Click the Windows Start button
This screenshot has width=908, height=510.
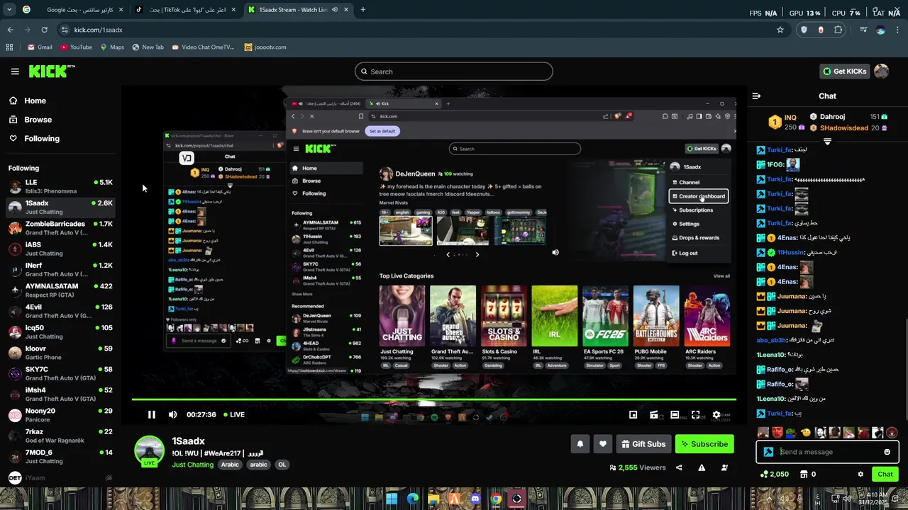(392, 499)
